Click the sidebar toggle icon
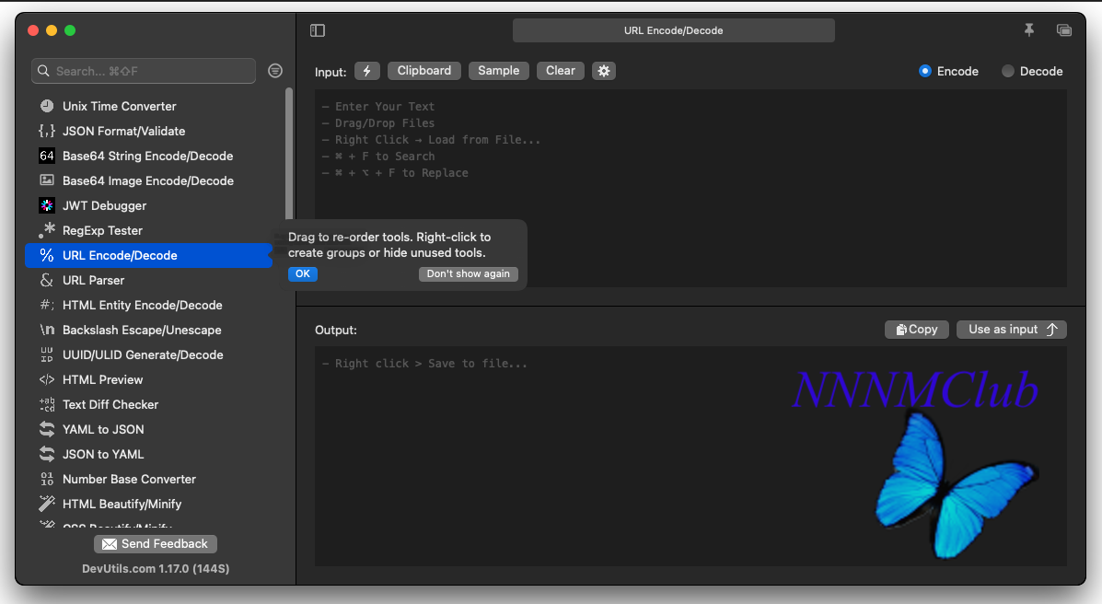Screen dimensions: 1102x604 click(318, 30)
